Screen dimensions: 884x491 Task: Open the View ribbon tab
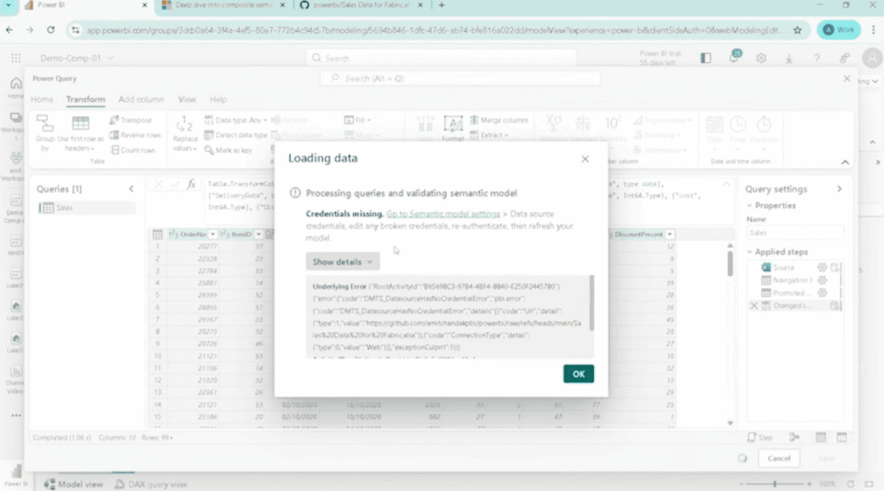186,99
